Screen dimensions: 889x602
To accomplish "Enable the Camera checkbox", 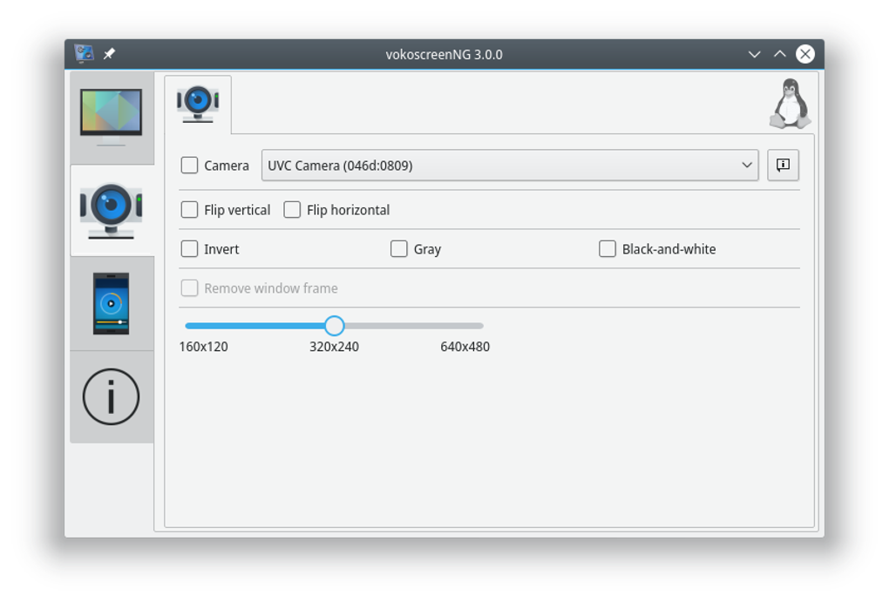I will (x=187, y=166).
